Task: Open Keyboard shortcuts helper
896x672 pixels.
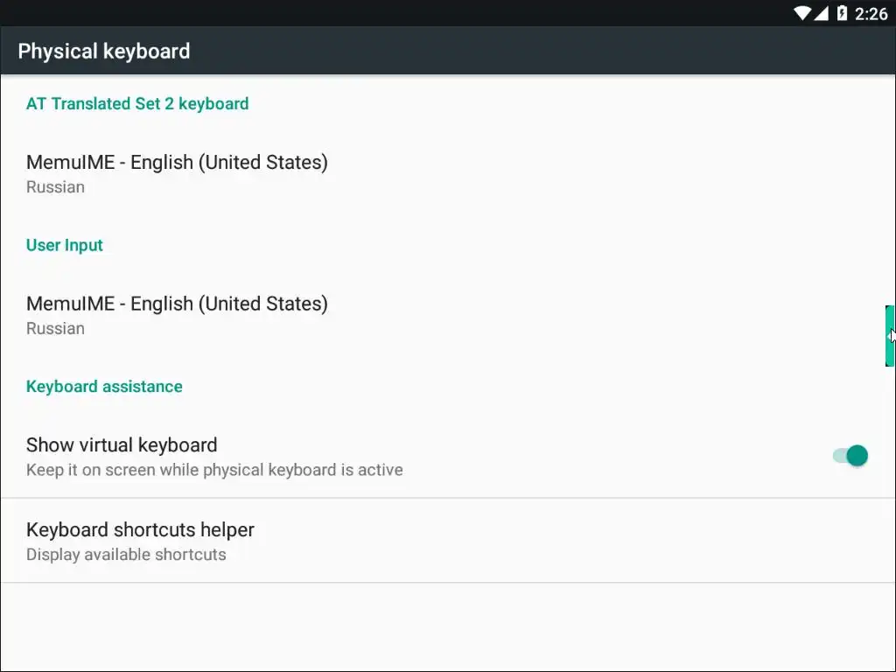Action: tap(140, 530)
